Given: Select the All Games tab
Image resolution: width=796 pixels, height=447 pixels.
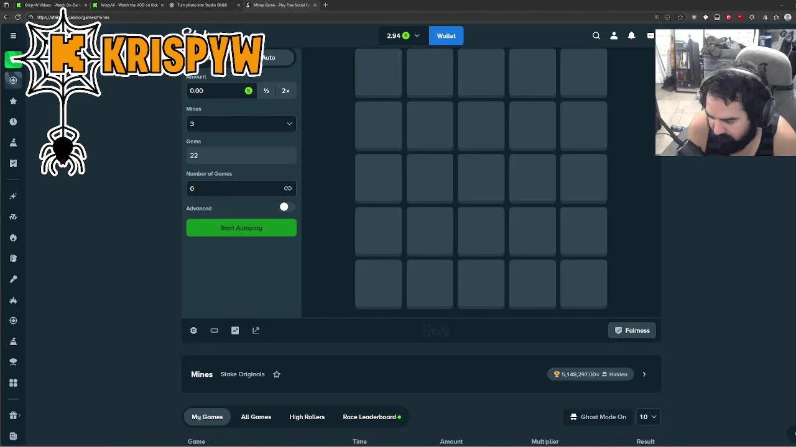Looking at the screenshot, I should point(256,417).
